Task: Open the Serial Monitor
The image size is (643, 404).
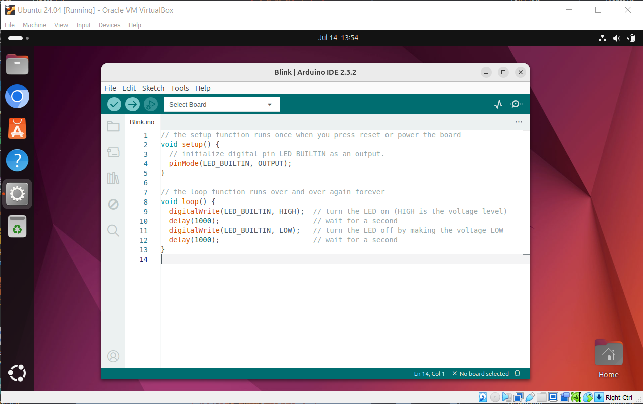Action: (x=516, y=104)
